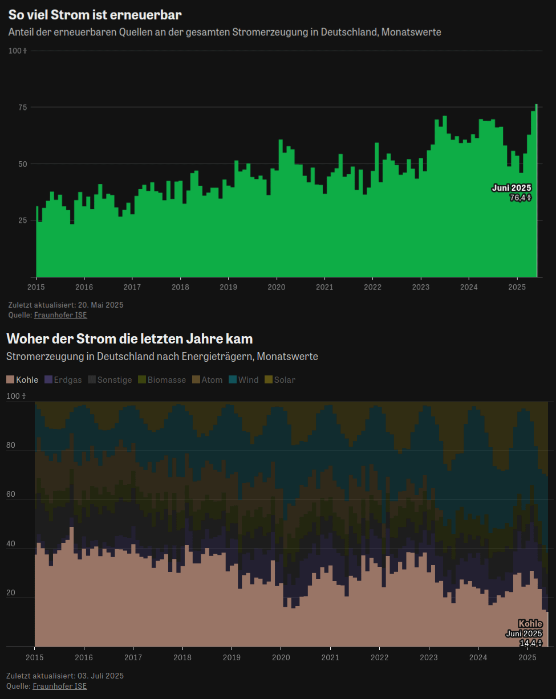Click the Juni 2025 76,4 % tooltip label
Screen dimensions: 556x699
pos(512,193)
